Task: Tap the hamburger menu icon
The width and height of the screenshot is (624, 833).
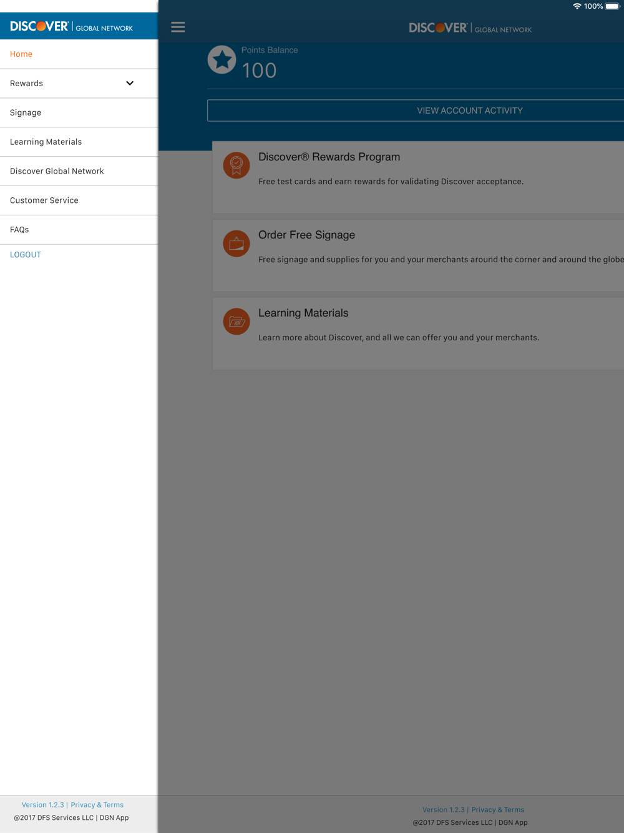Action: click(x=178, y=27)
